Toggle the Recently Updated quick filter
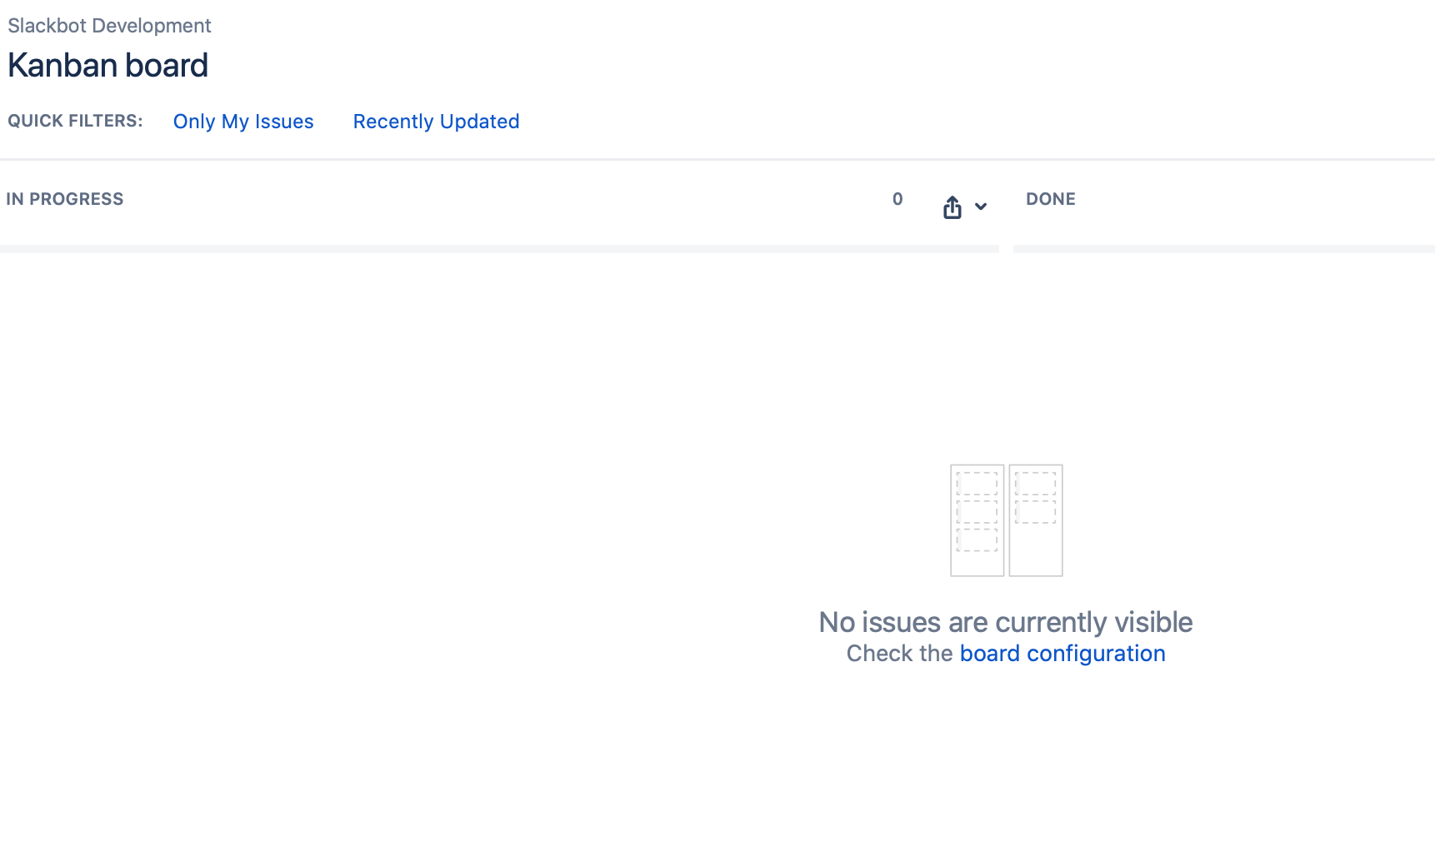This screenshot has height=846, width=1435. pos(436,122)
